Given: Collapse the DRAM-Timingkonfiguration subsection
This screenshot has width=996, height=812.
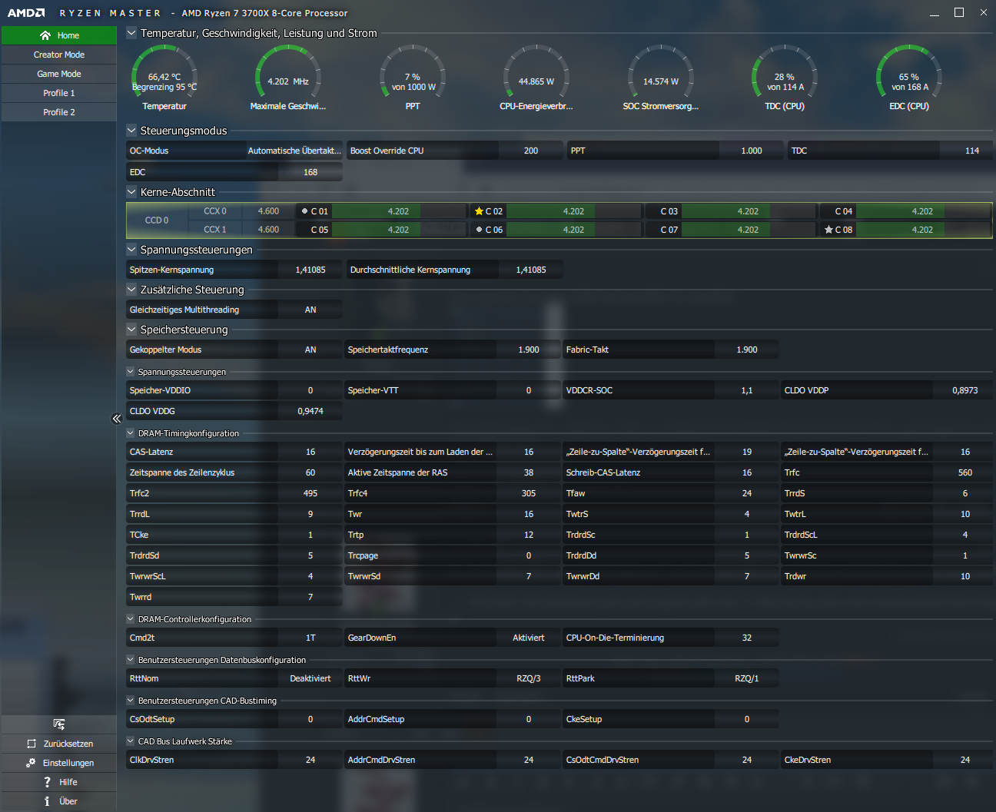Looking at the screenshot, I should pos(131,433).
